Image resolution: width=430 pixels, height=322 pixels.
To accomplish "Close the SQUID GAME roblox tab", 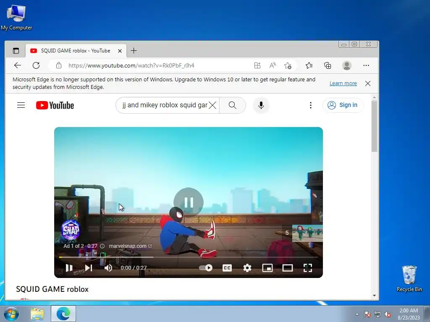I will (x=120, y=51).
